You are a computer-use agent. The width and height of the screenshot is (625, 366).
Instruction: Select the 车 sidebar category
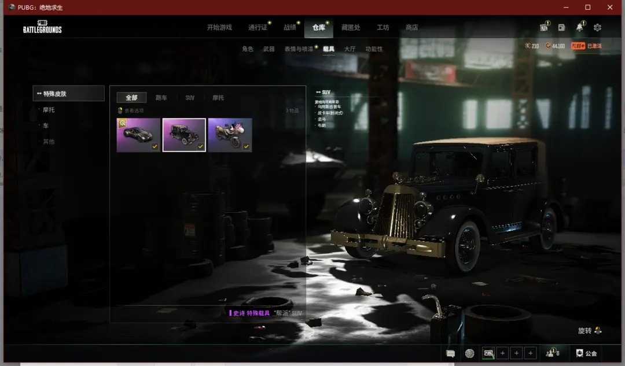46,125
